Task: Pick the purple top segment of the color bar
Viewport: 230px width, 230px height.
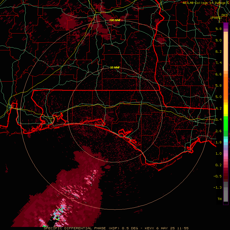Action: click(226, 26)
